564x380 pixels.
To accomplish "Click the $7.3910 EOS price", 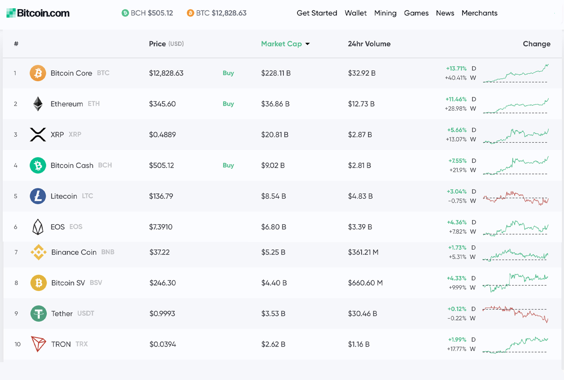I will (161, 227).
